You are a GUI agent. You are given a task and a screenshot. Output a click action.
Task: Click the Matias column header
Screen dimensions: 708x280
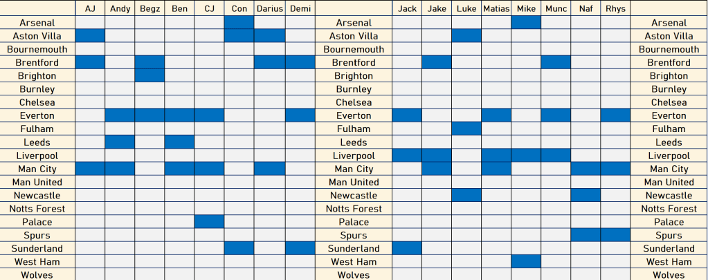[x=496, y=8]
